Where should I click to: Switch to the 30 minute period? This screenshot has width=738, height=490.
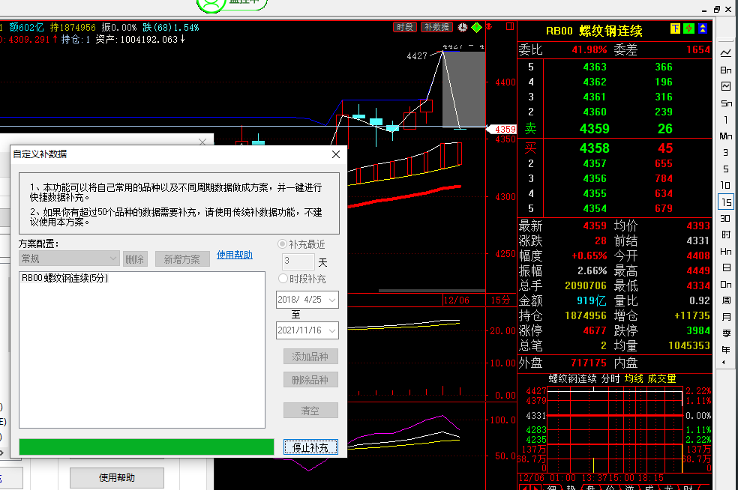coord(725,219)
